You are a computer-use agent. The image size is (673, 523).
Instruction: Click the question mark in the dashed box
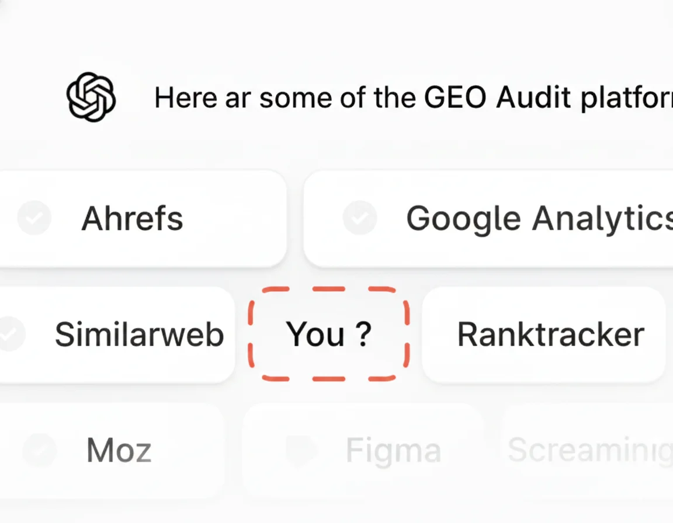363,334
